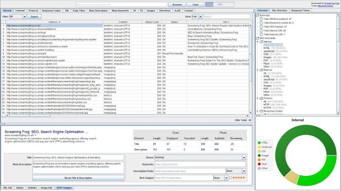The height and width of the screenshot is (191, 341).
Task: Open the AJAX tab
Action: [178, 11]
